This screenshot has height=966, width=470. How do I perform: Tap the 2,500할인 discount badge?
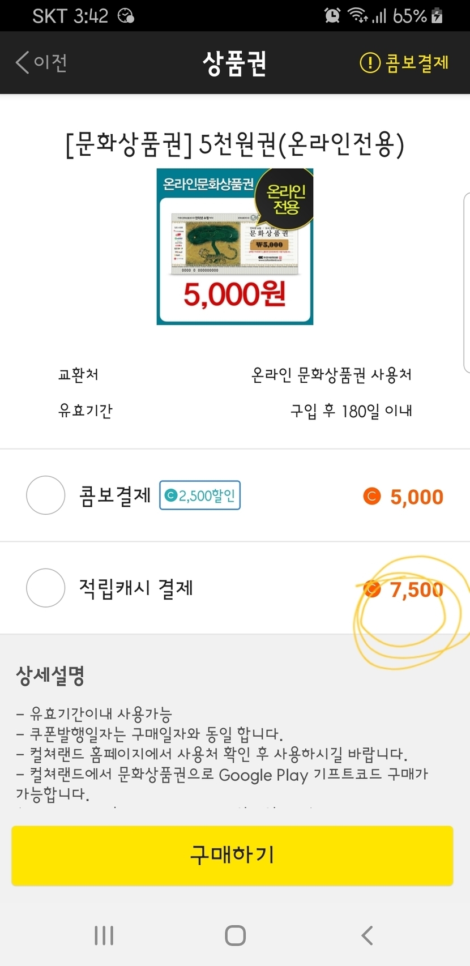[200, 495]
